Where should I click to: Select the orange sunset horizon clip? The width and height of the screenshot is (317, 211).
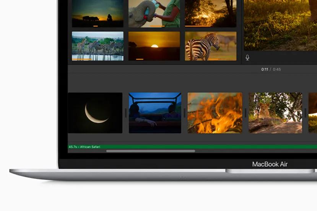pyautogui.click(x=154, y=46)
